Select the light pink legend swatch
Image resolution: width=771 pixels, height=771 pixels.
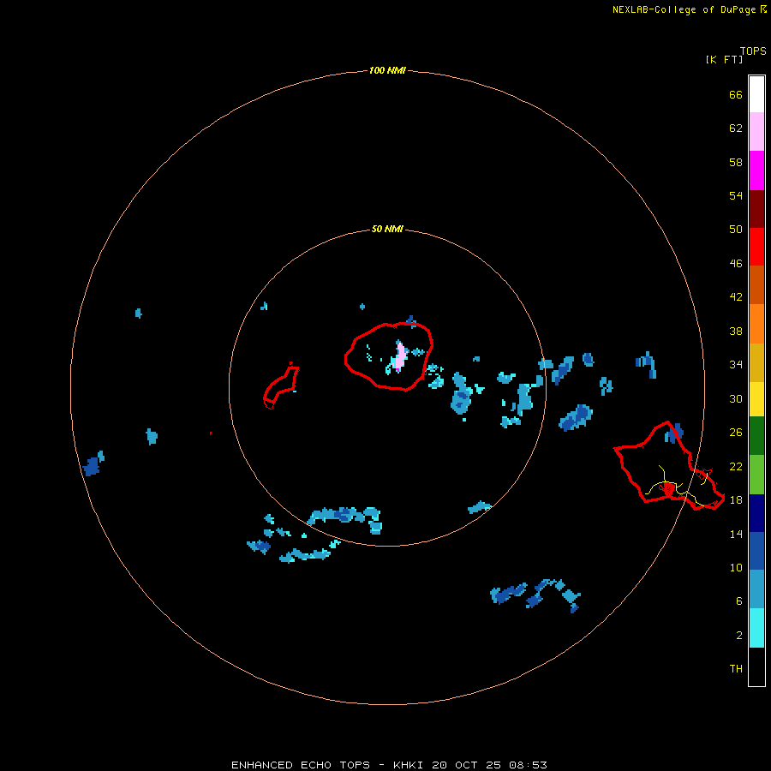[x=756, y=131]
